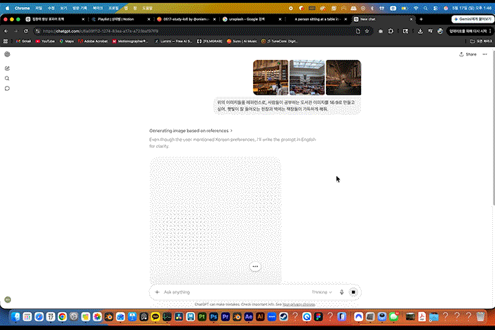Open Chrome downloads icon
Image resolution: width=495 pixels, height=330 pixels.
coord(420,31)
